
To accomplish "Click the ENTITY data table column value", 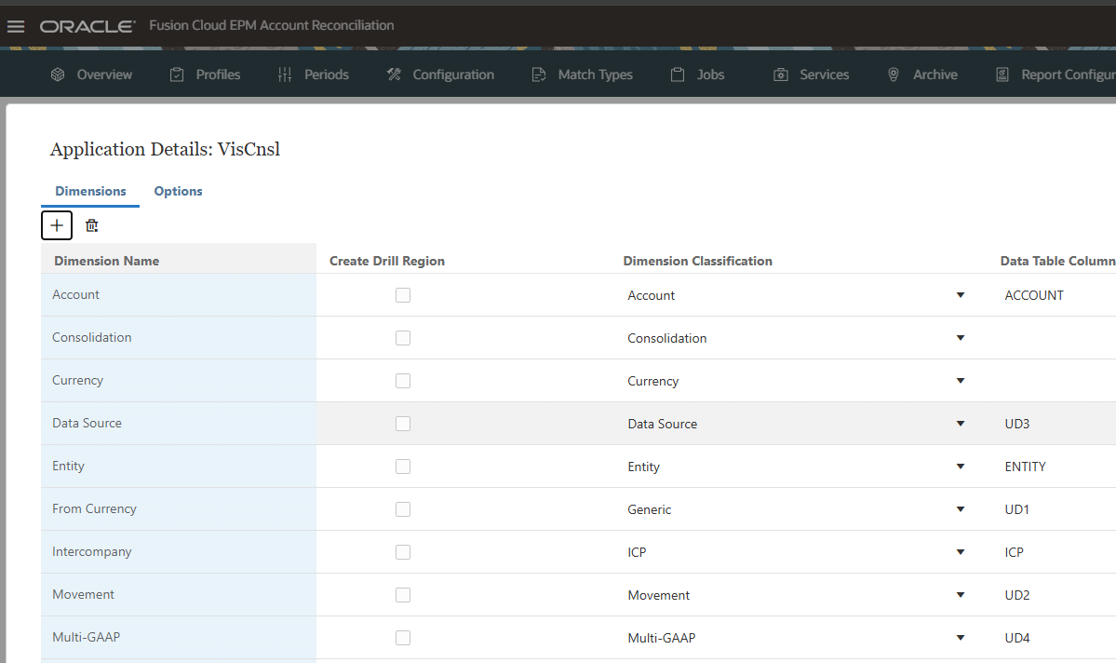I will point(1025,467).
